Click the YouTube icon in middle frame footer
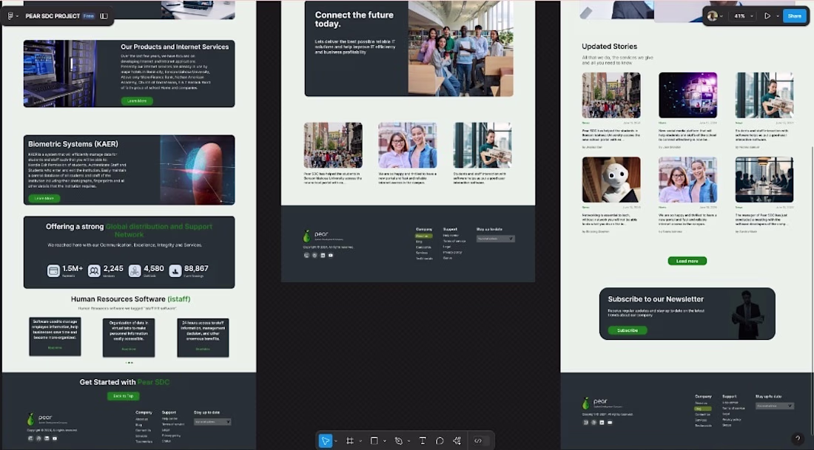814x450 pixels. click(331, 255)
